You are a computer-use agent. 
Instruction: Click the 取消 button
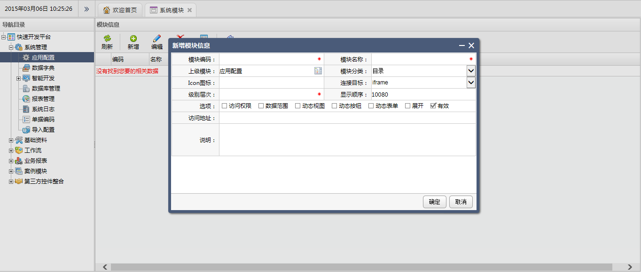(x=461, y=202)
